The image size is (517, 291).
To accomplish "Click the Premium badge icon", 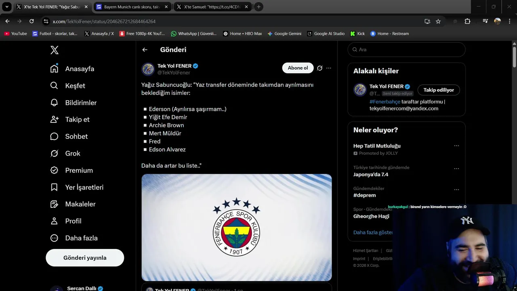I will [54, 171].
